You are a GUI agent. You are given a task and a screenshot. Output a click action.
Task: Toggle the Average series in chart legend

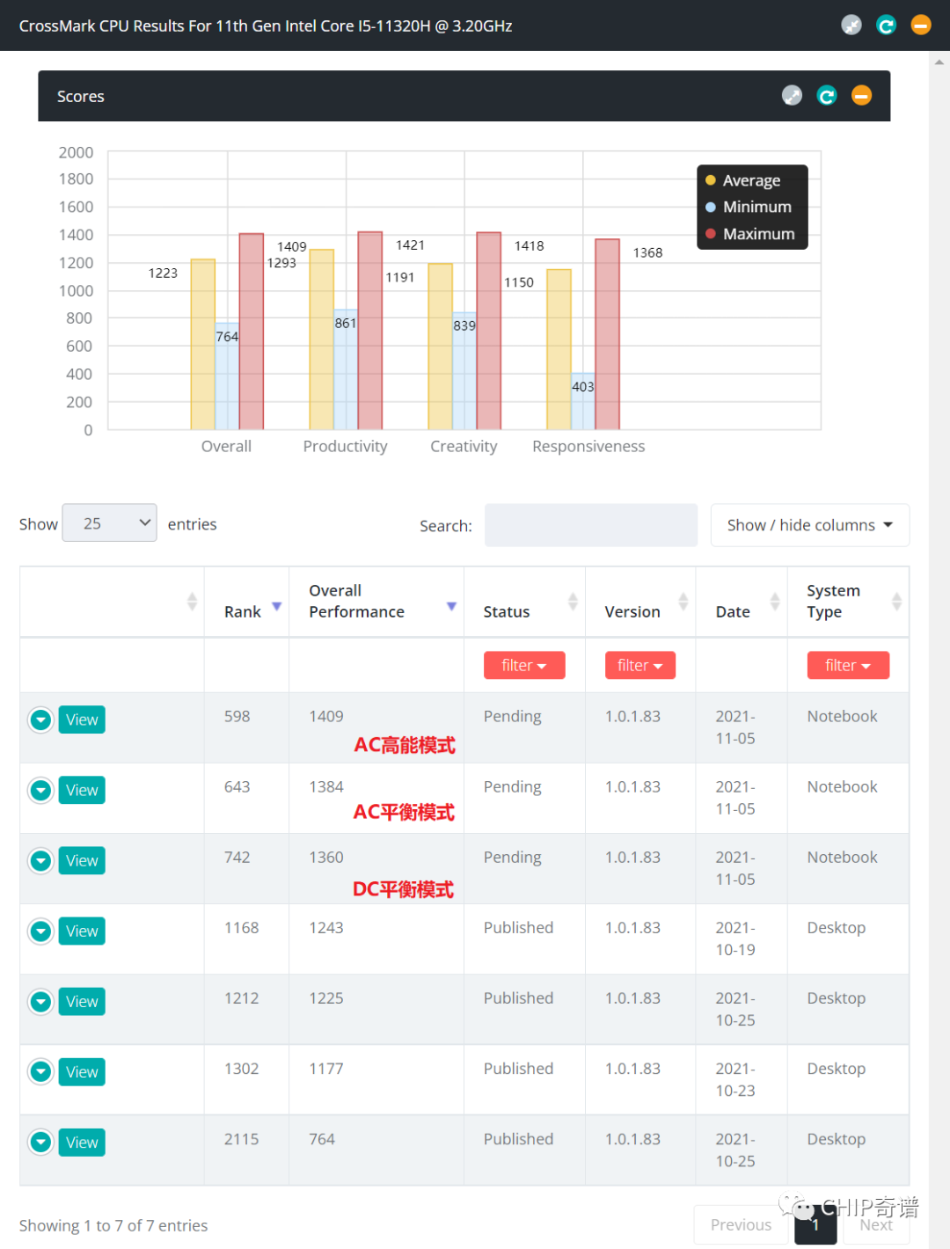[743, 180]
